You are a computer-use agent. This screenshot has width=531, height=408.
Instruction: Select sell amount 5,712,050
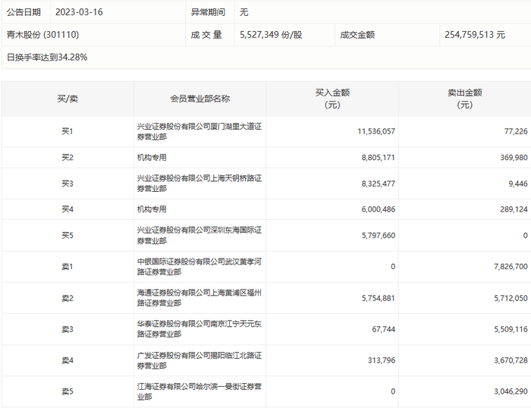[511, 298]
